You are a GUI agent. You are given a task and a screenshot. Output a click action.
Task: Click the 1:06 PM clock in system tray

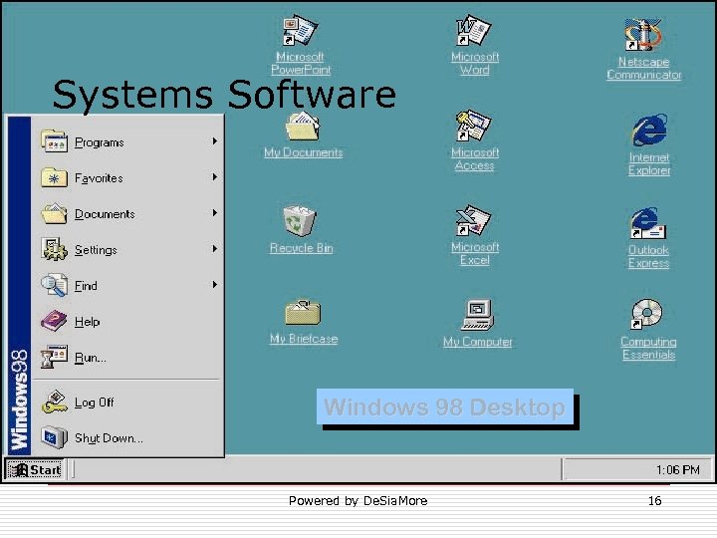pos(678,470)
